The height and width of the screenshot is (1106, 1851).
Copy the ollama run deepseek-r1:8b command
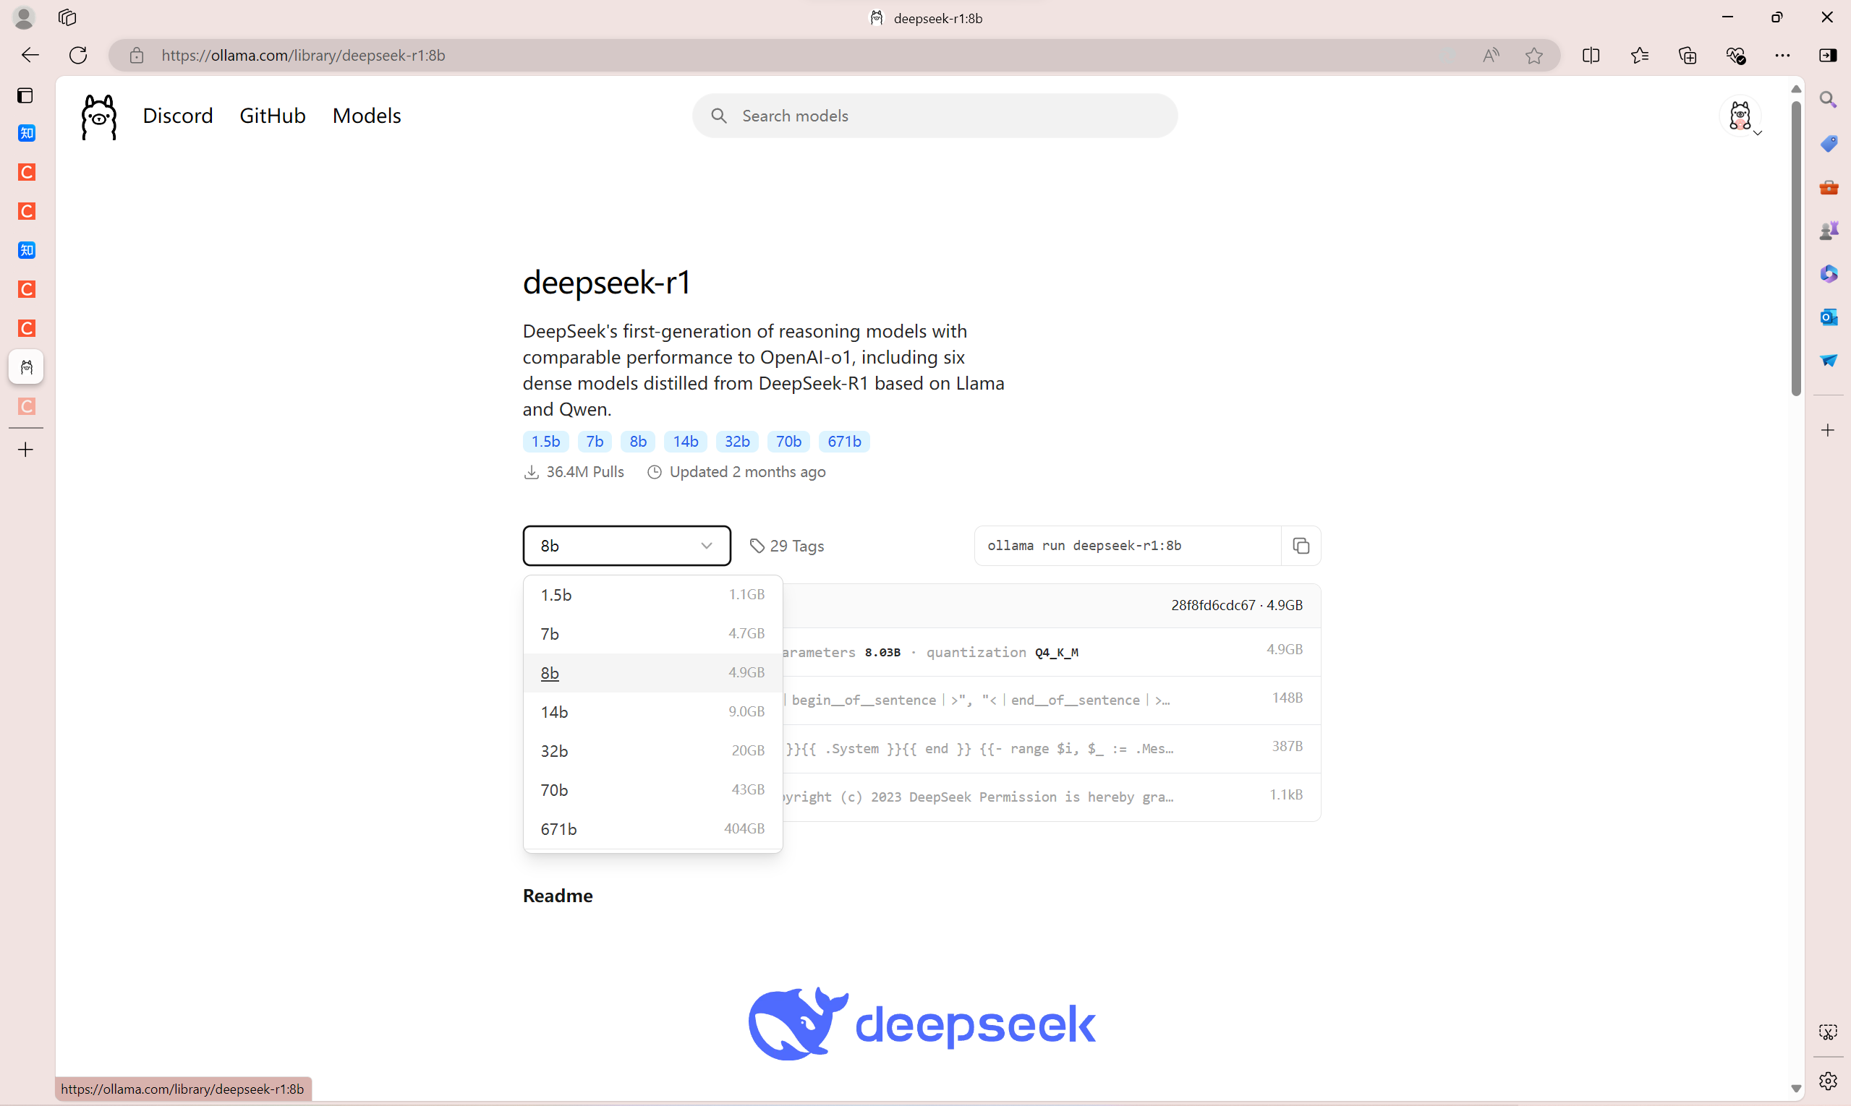[x=1301, y=546]
